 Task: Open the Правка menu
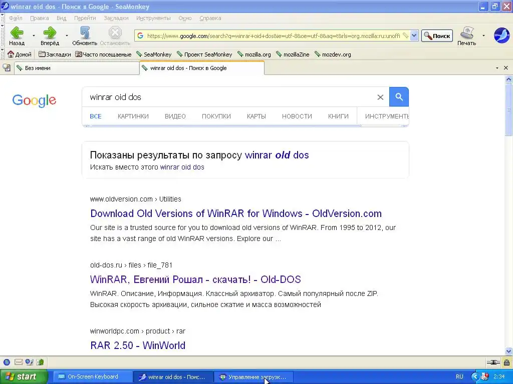[40, 18]
